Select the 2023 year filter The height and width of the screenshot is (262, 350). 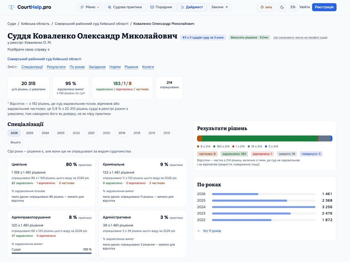61,133
